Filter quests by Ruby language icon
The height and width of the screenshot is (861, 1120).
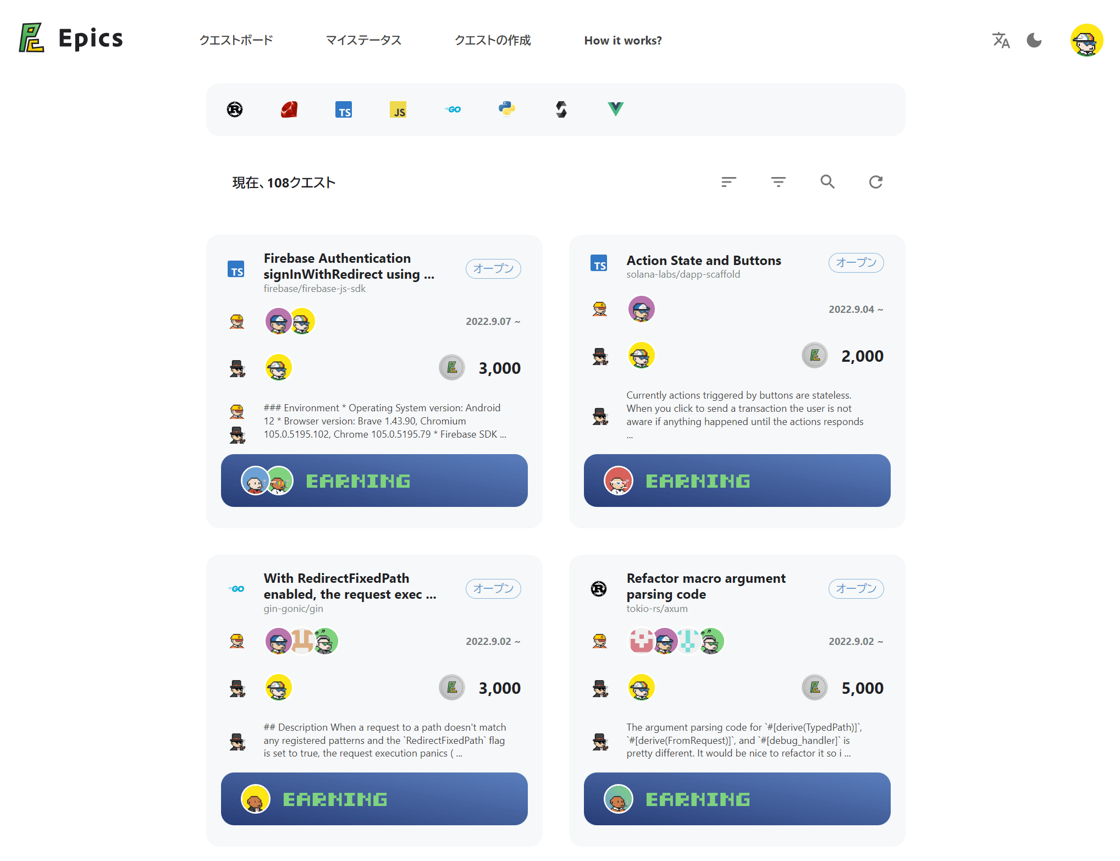pos(289,109)
